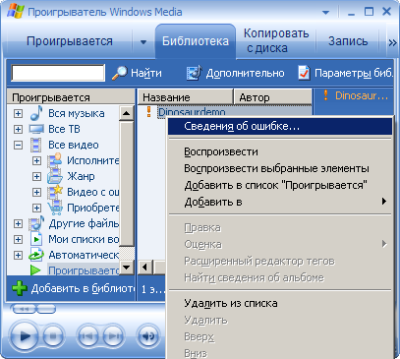Select Добавить в список "Проигрывается"
Viewport: 400px width, 359px height.
280,185
